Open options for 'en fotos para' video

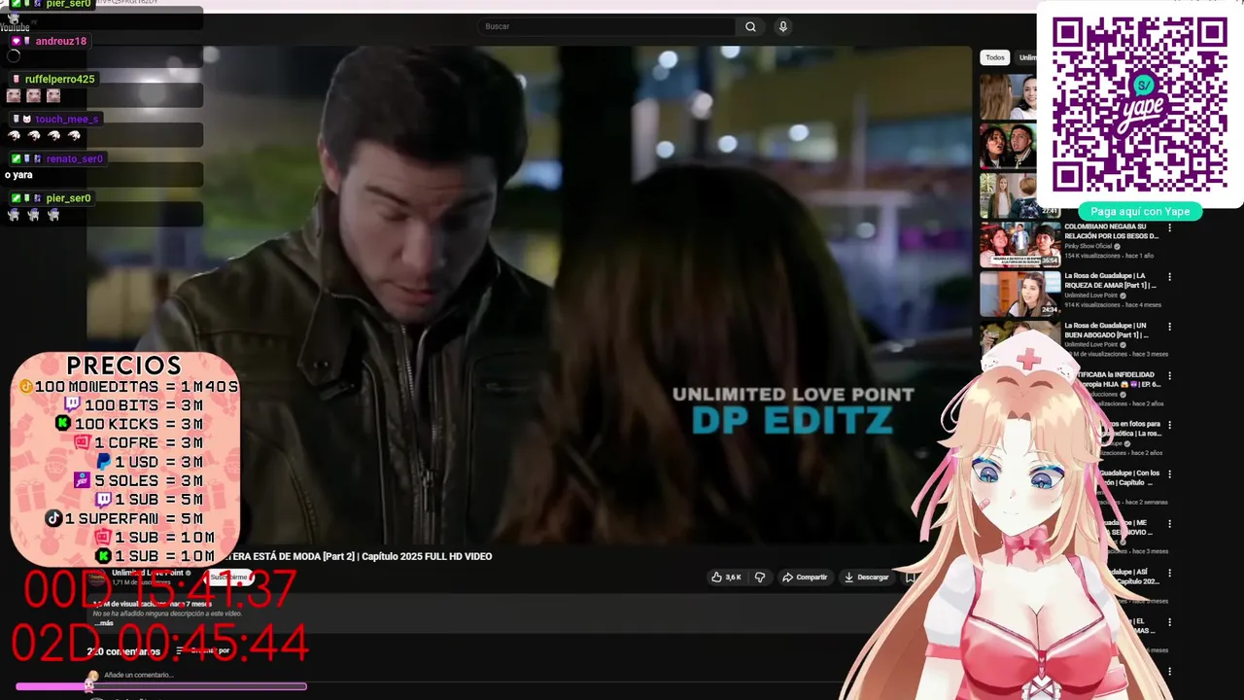coord(1169,425)
